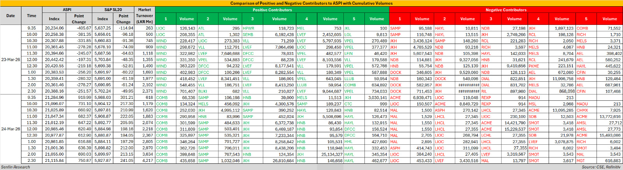The width and height of the screenshot is (623, 170).
Task: Click the MGT ticker cell
Action: (x=581, y=160)
